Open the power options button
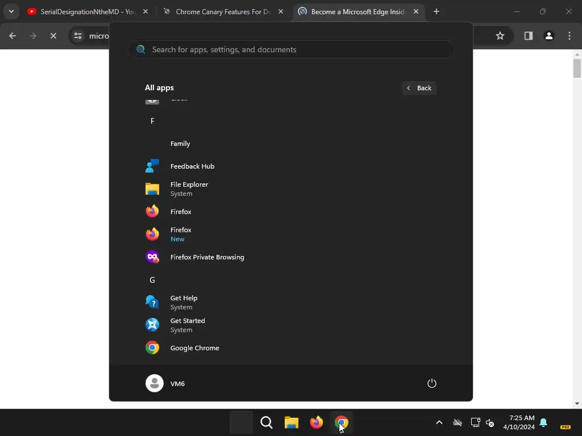This screenshot has height=436, width=582. coord(432,383)
